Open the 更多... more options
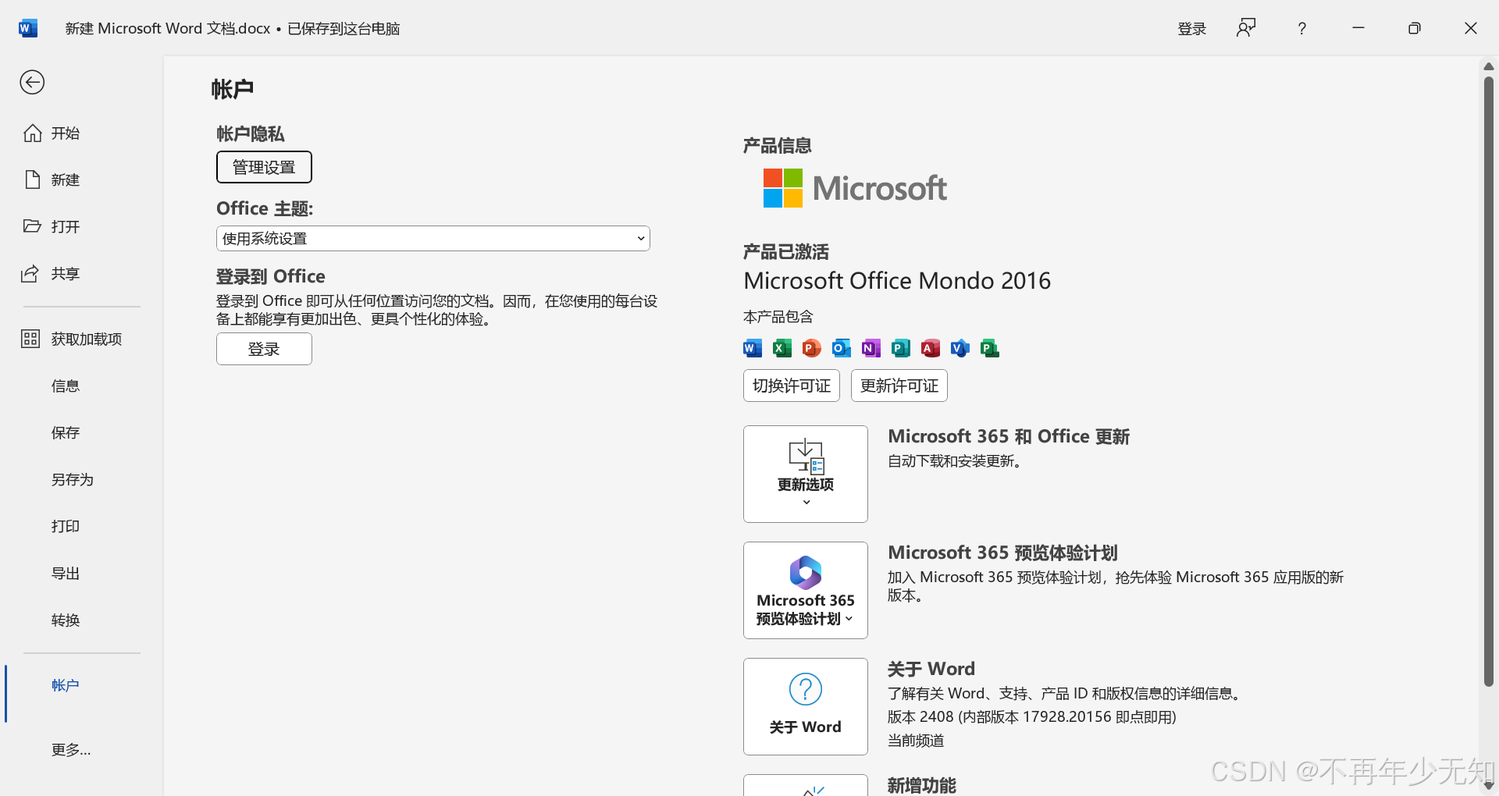Image resolution: width=1499 pixels, height=796 pixels. (x=71, y=750)
